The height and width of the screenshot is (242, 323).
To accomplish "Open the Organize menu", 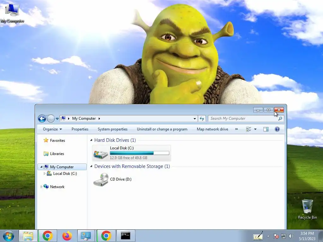I will point(52,129).
